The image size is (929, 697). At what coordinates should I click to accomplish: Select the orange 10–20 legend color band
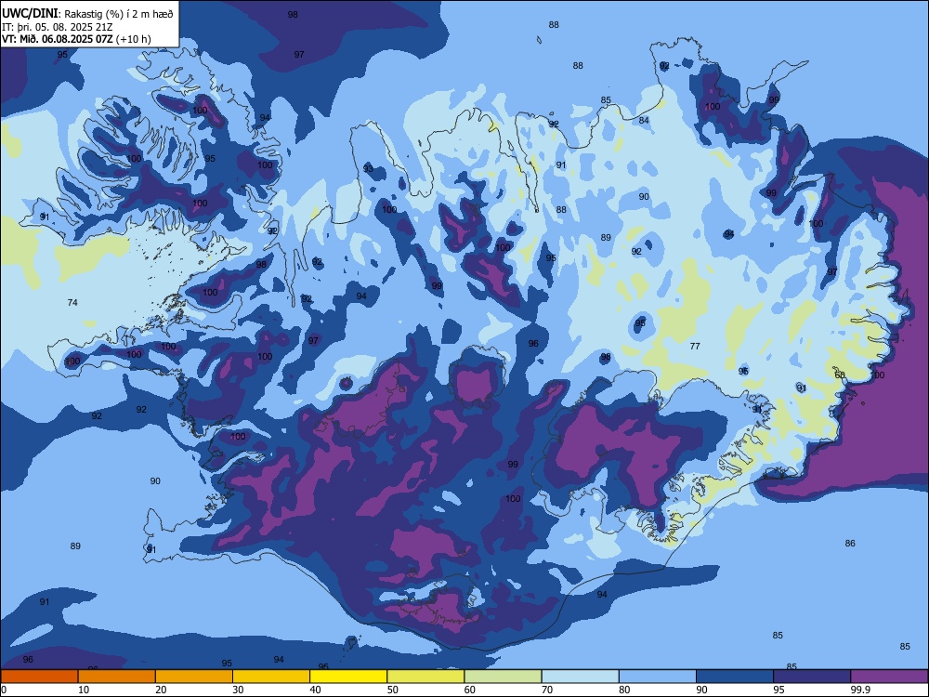coord(117,677)
